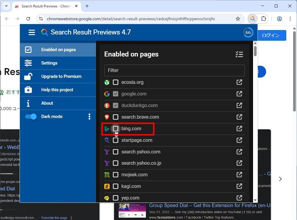This screenshot has height=220, width=297.
Task: Bookmark this page with the star icon
Action: (x=238, y=19)
